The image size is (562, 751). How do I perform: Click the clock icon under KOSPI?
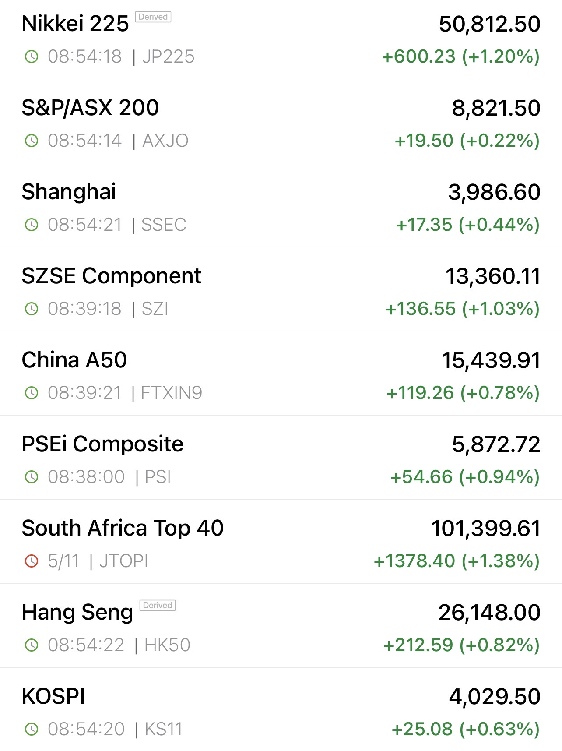point(32,729)
